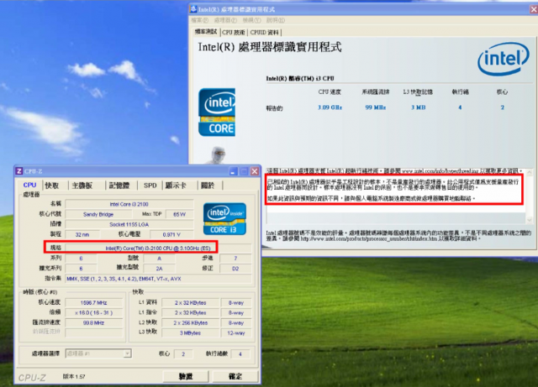Click the extended model value 2A
This screenshot has width=538, height=387.
tap(159, 269)
